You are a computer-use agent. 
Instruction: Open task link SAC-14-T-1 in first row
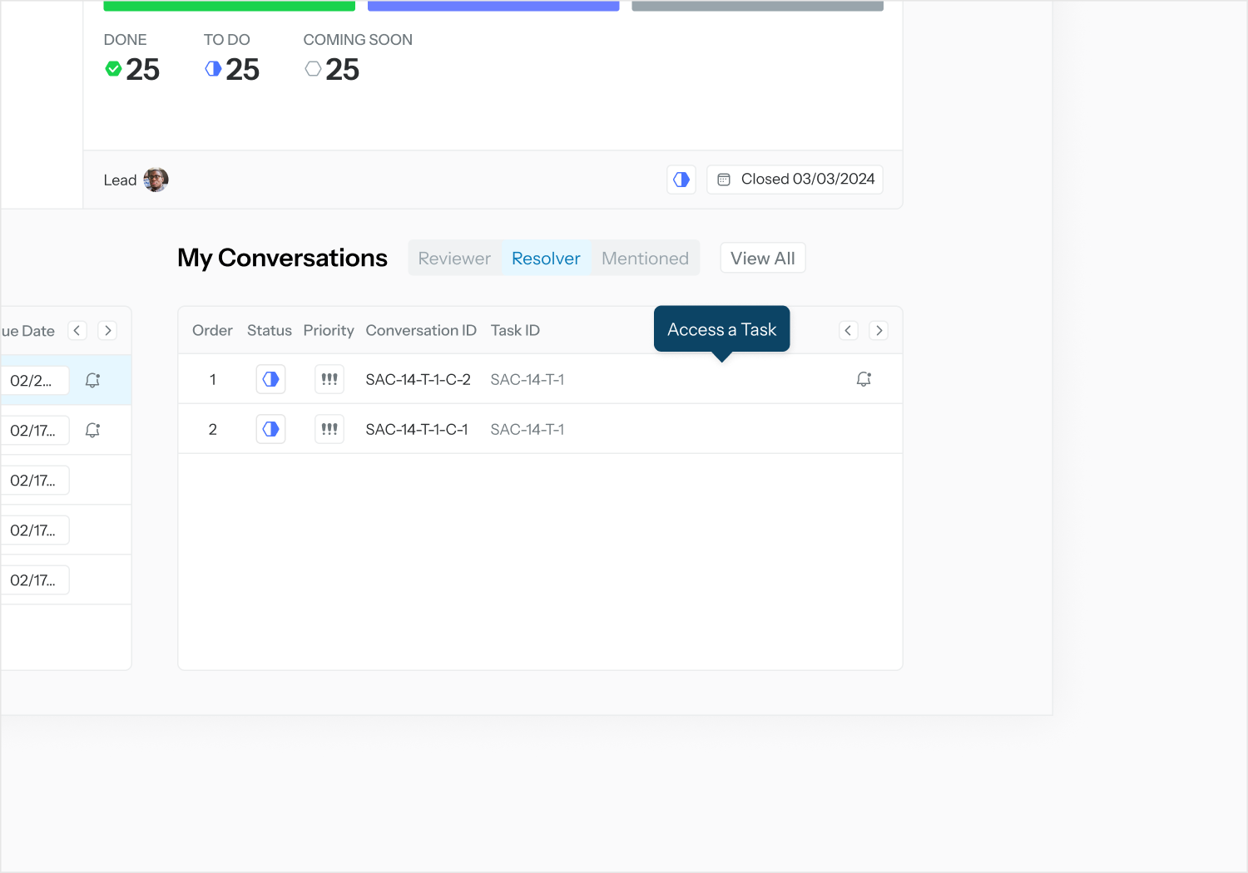tap(527, 380)
